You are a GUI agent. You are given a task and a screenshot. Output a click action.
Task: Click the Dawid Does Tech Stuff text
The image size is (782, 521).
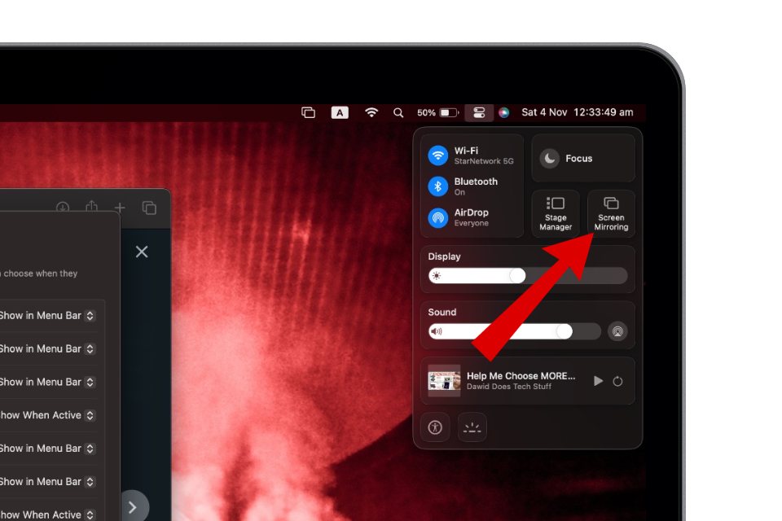[508, 387]
